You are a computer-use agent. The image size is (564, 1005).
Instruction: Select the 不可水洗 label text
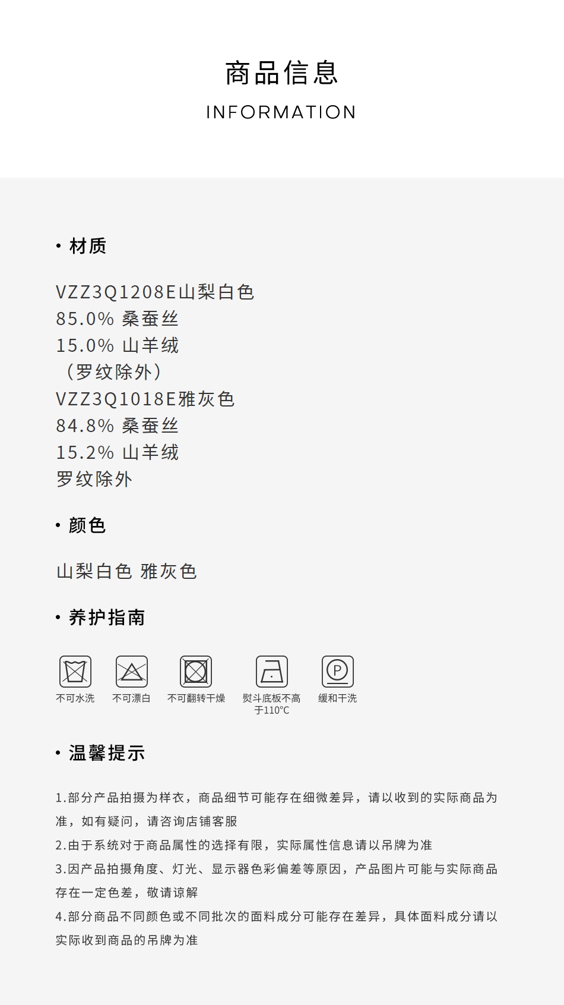click(x=75, y=698)
